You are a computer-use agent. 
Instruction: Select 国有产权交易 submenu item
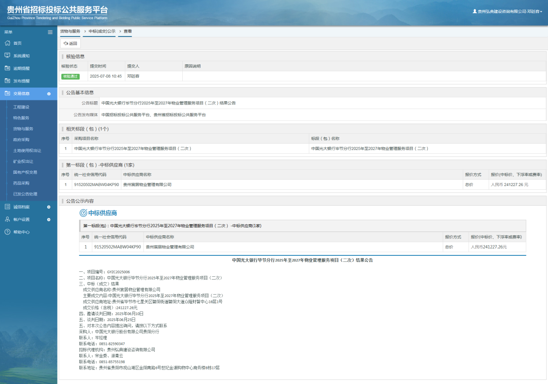coord(25,172)
